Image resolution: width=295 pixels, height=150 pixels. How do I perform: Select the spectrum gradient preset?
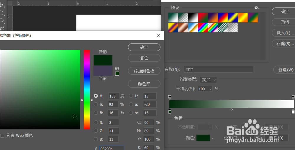tap(203, 28)
